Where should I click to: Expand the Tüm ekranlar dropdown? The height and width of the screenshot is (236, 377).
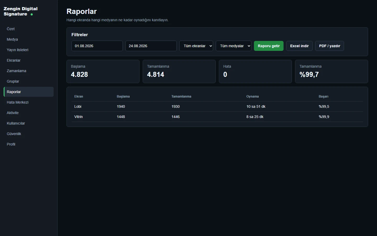click(196, 46)
